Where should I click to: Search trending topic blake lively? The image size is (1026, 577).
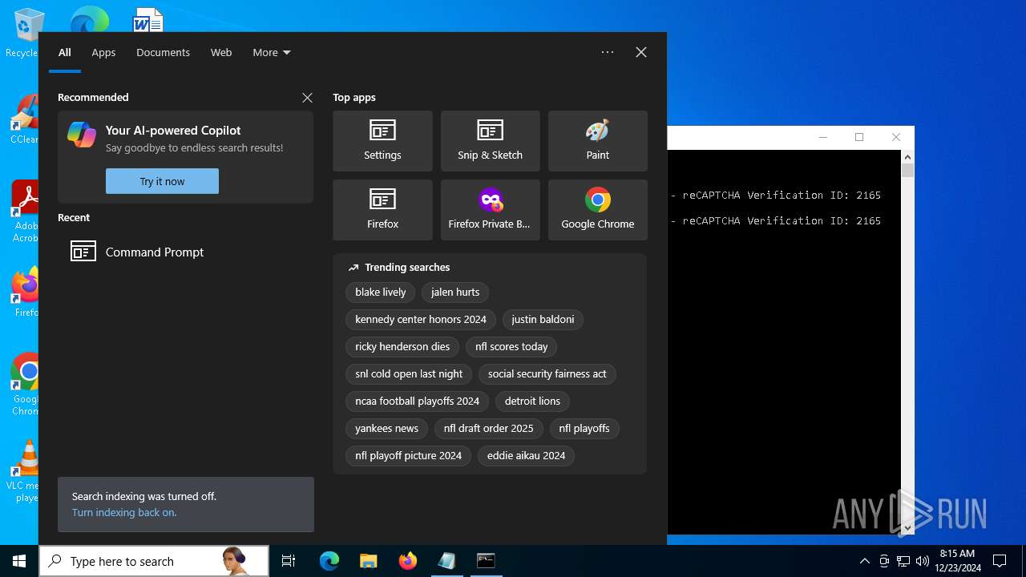[x=381, y=293]
